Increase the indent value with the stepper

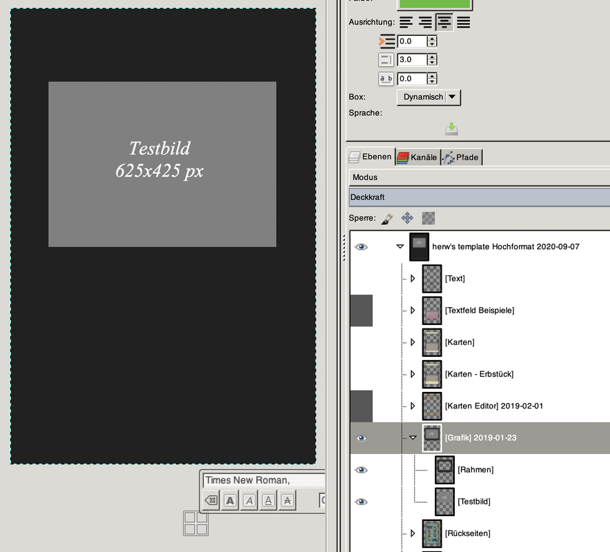tap(432, 39)
